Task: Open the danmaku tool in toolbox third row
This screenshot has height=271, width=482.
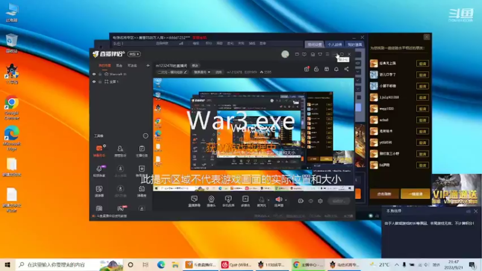Action: coord(99,191)
